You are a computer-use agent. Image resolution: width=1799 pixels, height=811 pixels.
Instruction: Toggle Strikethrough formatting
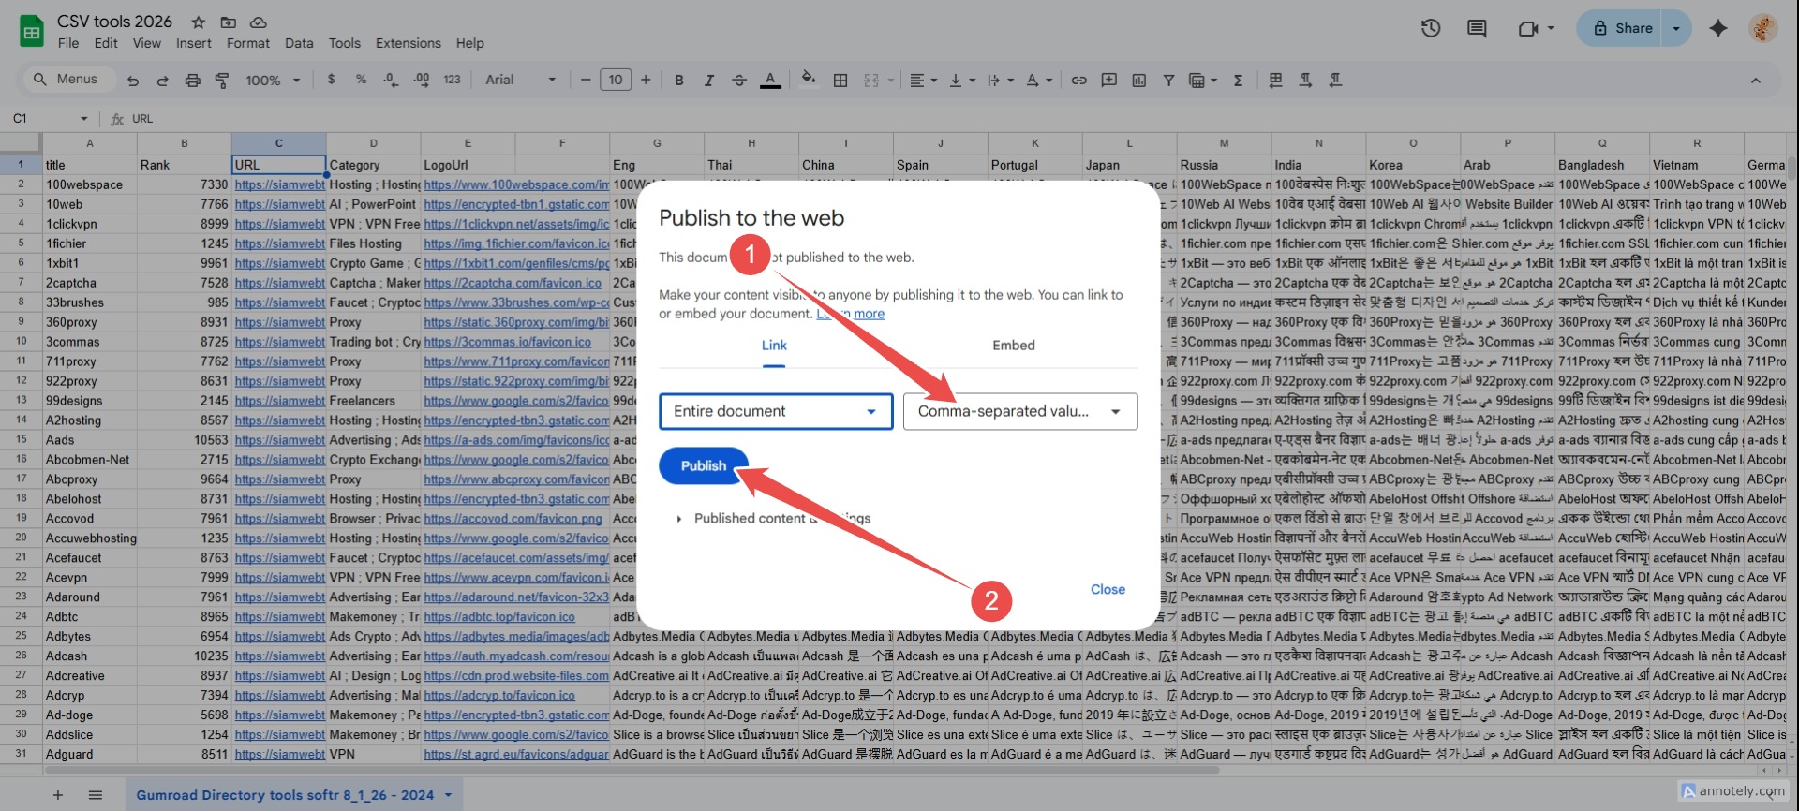coord(739,81)
